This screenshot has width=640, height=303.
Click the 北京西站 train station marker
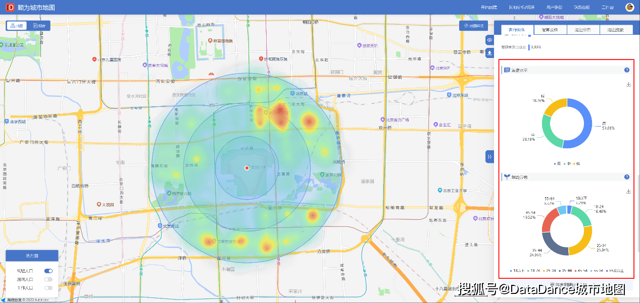7,122
